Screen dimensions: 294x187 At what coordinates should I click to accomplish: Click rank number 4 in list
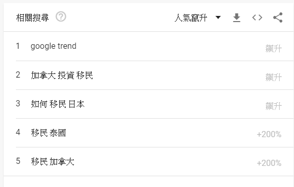18,132
